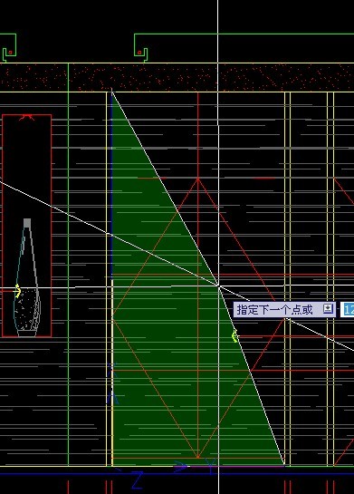Click the highlighted dynamic input distance field
Screen dimensions: 354x494
click(x=348, y=310)
